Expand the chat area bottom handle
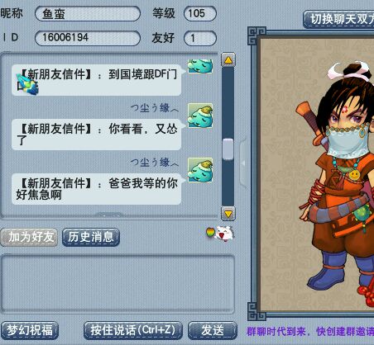 point(109,215)
